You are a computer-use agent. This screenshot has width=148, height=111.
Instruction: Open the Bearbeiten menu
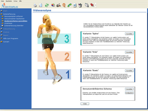click(9, 1)
